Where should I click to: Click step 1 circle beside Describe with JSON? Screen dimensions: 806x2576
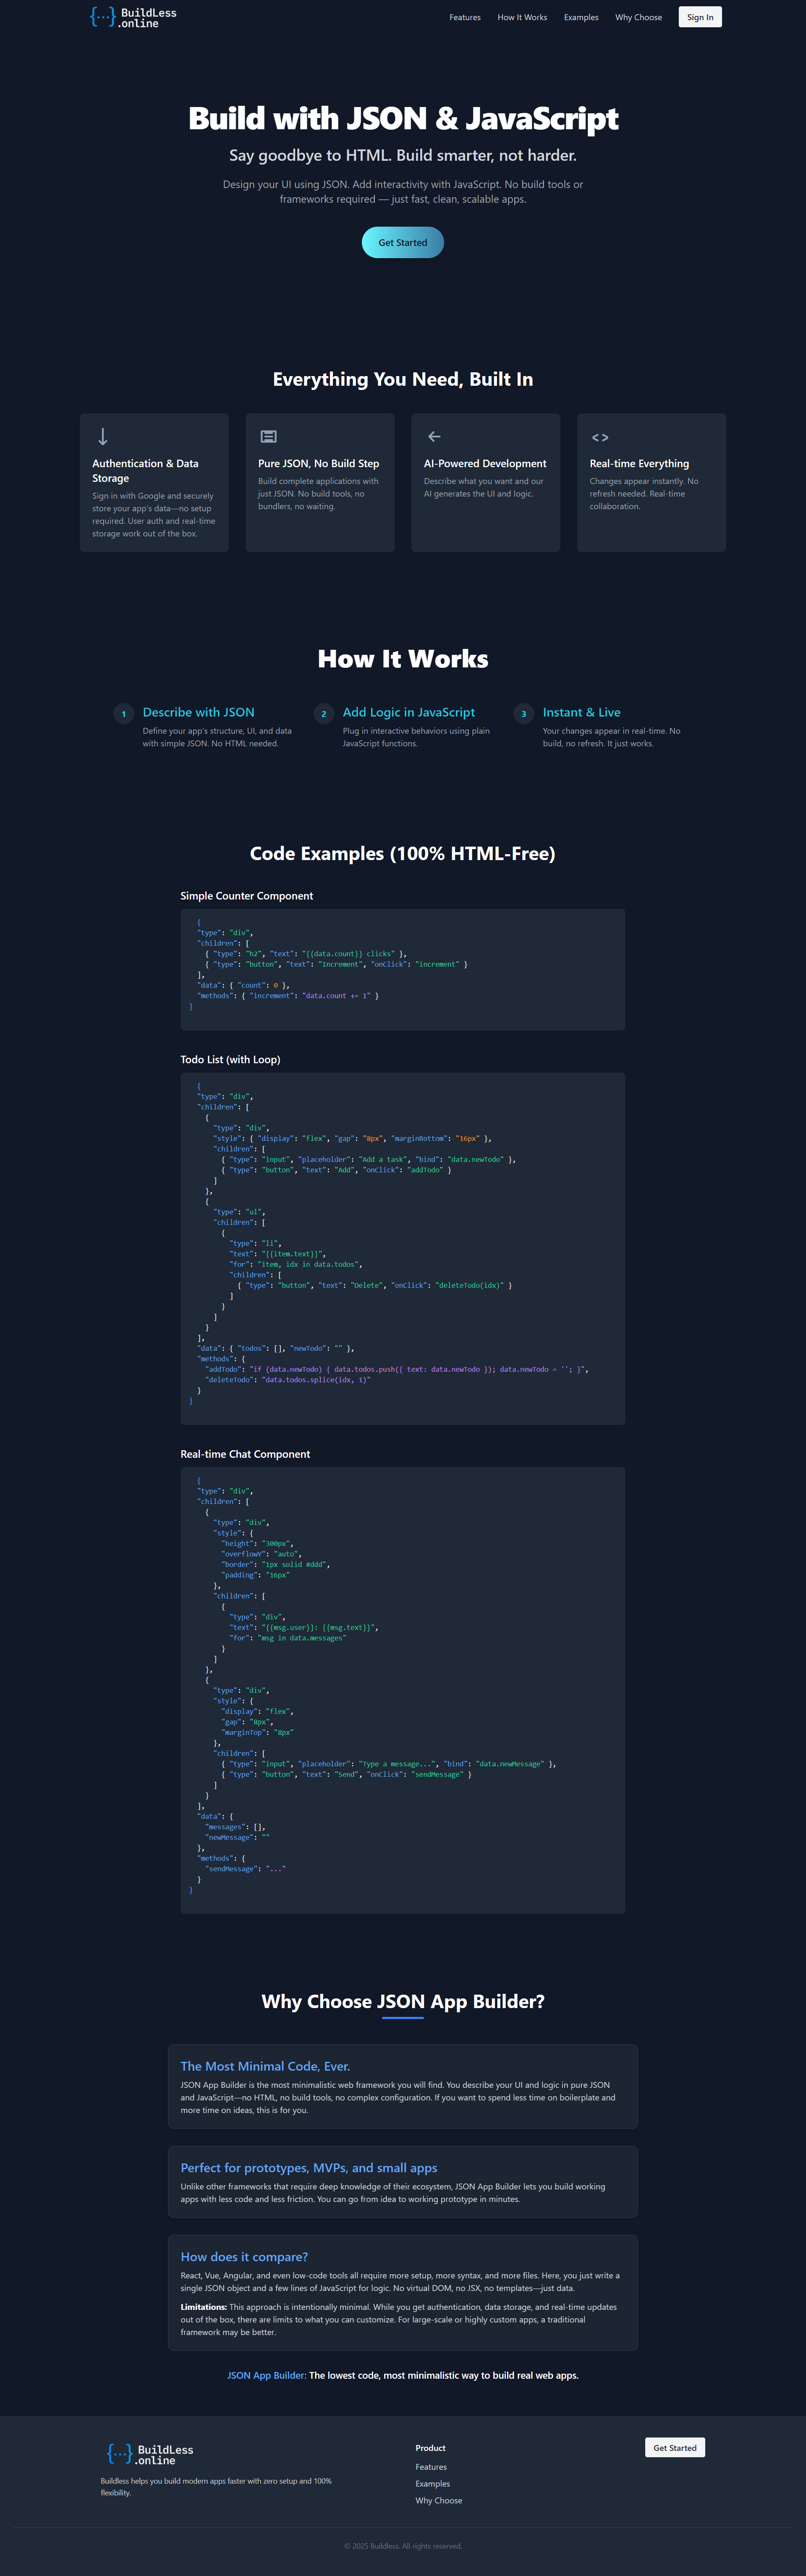pos(124,714)
